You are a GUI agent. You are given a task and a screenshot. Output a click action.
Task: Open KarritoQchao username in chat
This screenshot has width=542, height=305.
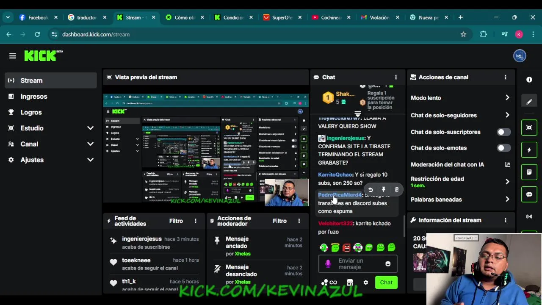tap(335, 175)
